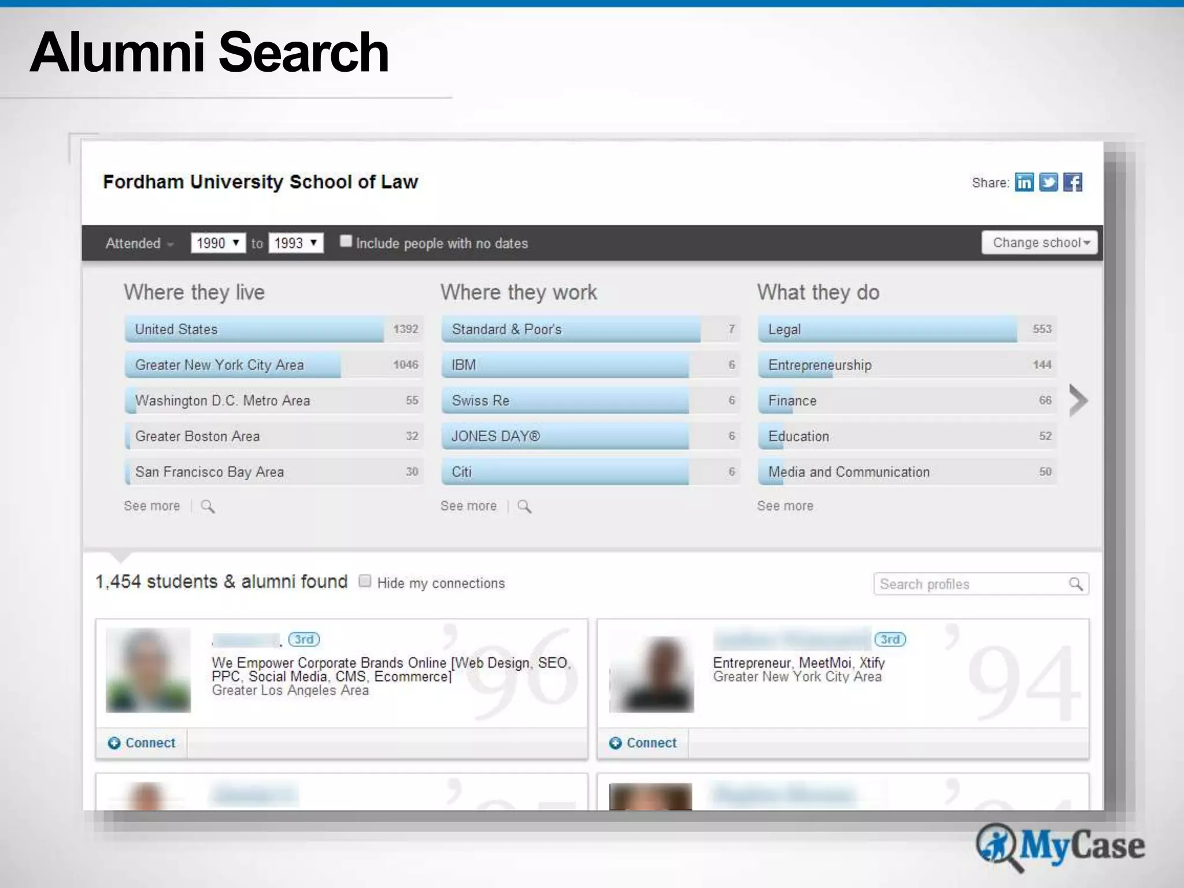
Task: Click See more under What they do
Action: (x=785, y=506)
